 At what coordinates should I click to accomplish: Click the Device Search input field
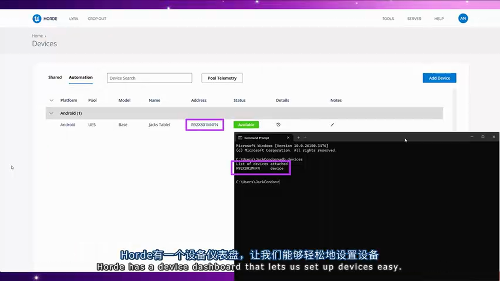coord(149,78)
